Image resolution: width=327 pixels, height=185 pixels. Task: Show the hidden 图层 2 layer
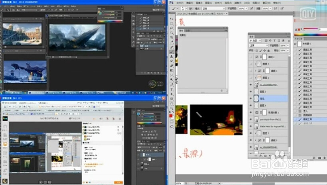point(251,78)
